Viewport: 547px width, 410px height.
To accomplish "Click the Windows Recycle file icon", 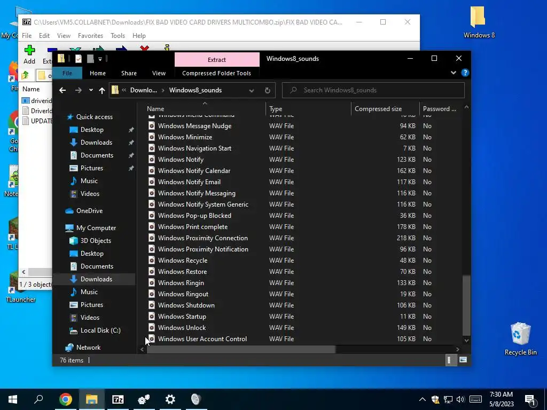I will coord(151,260).
